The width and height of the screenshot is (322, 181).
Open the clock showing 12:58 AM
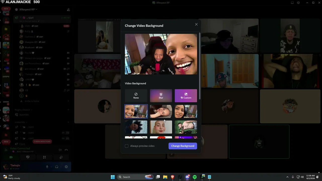tap(311, 177)
